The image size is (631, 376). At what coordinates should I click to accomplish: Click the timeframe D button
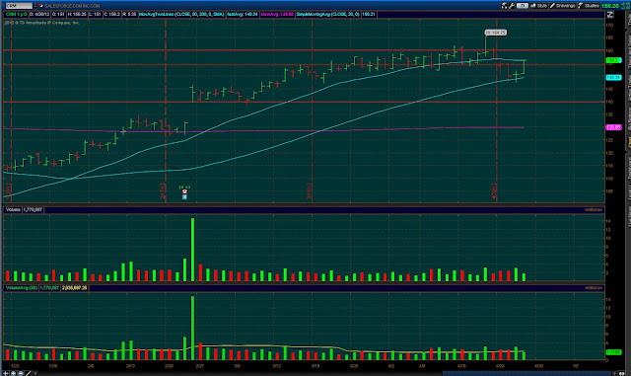coord(522,6)
